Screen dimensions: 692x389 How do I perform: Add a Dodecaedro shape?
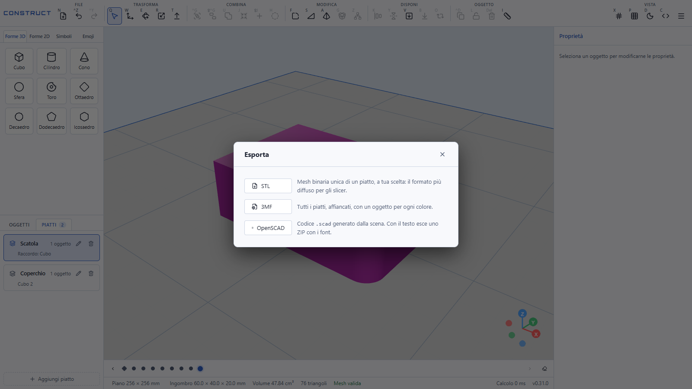51,121
